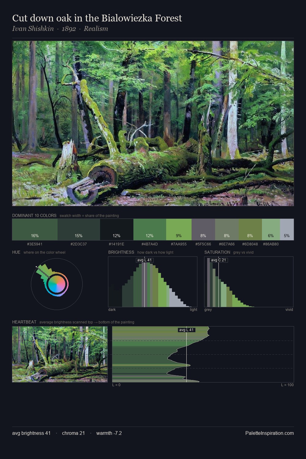Click the 'chroma 21' footer stat
306x459 pixels.
click(73, 433)
